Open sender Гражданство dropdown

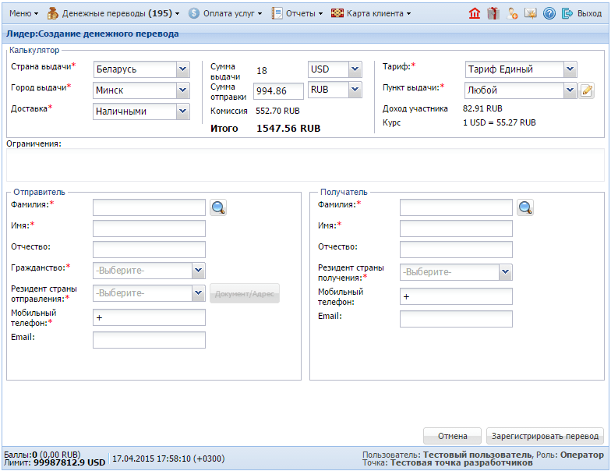[x=199, y=271]
